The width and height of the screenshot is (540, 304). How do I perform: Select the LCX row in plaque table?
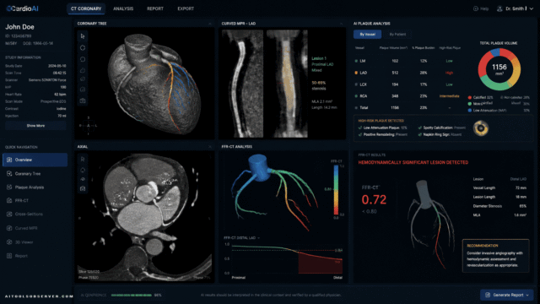click(408, 84)
